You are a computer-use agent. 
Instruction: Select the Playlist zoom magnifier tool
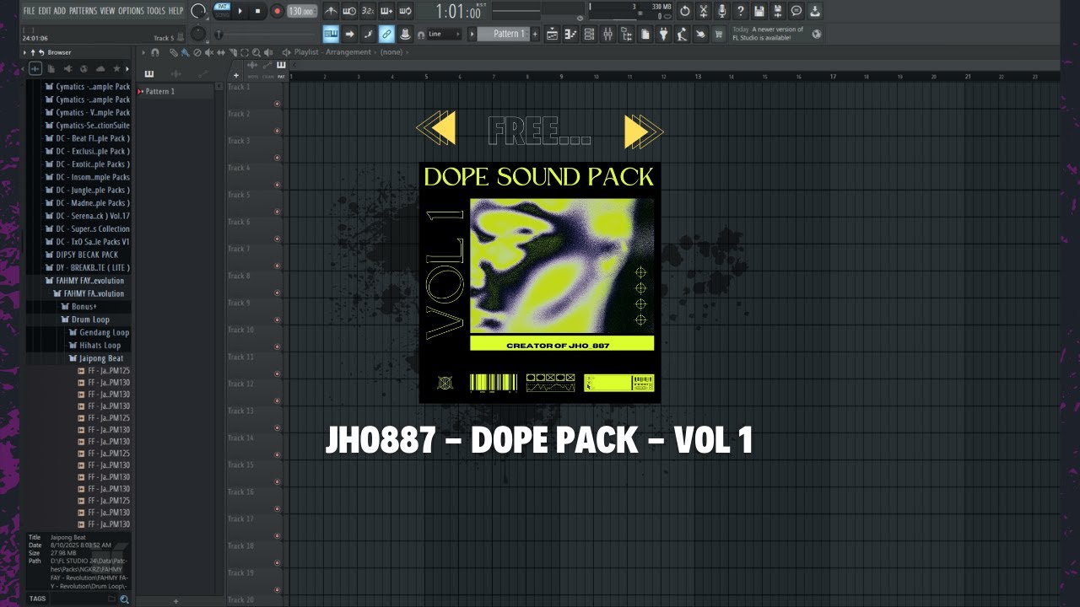(256, 52)
